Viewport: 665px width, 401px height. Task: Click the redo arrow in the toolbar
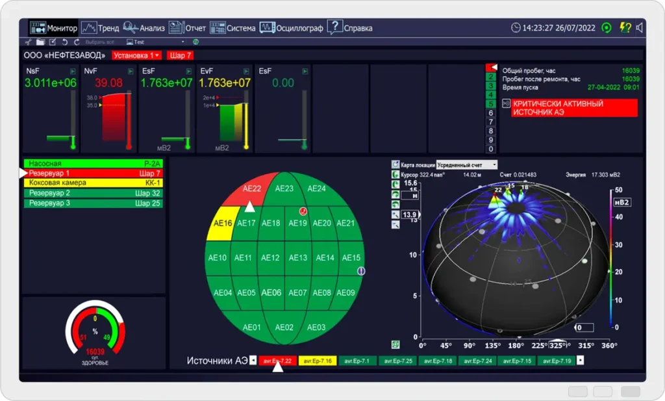click(77, 42)
